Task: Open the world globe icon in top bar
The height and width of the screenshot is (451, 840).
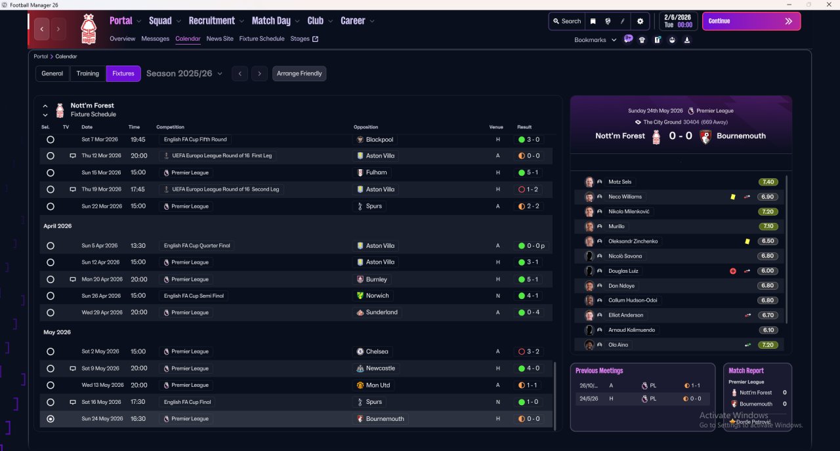Action: [x=608, y=21]
